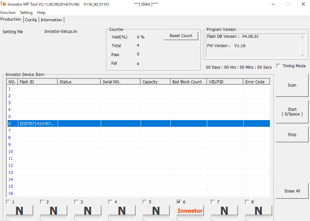This screenshot has height=221, width=310.
Task: Open the Setting menu
Action: [x=26, y=13]
